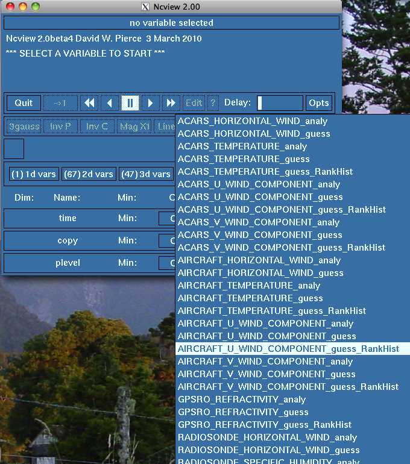The width and height of the screenshot is (410, 464).
Task: Click the pause button
Action: pyautogui.click(x=130, y=103)
